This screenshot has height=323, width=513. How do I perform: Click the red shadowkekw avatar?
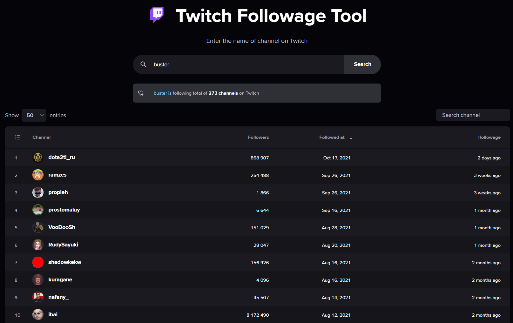pyautogui.click(x=38, y=262)
